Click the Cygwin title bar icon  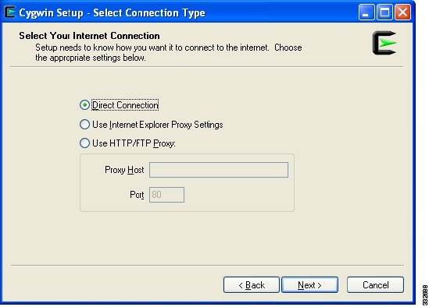[x=10, y=12]
